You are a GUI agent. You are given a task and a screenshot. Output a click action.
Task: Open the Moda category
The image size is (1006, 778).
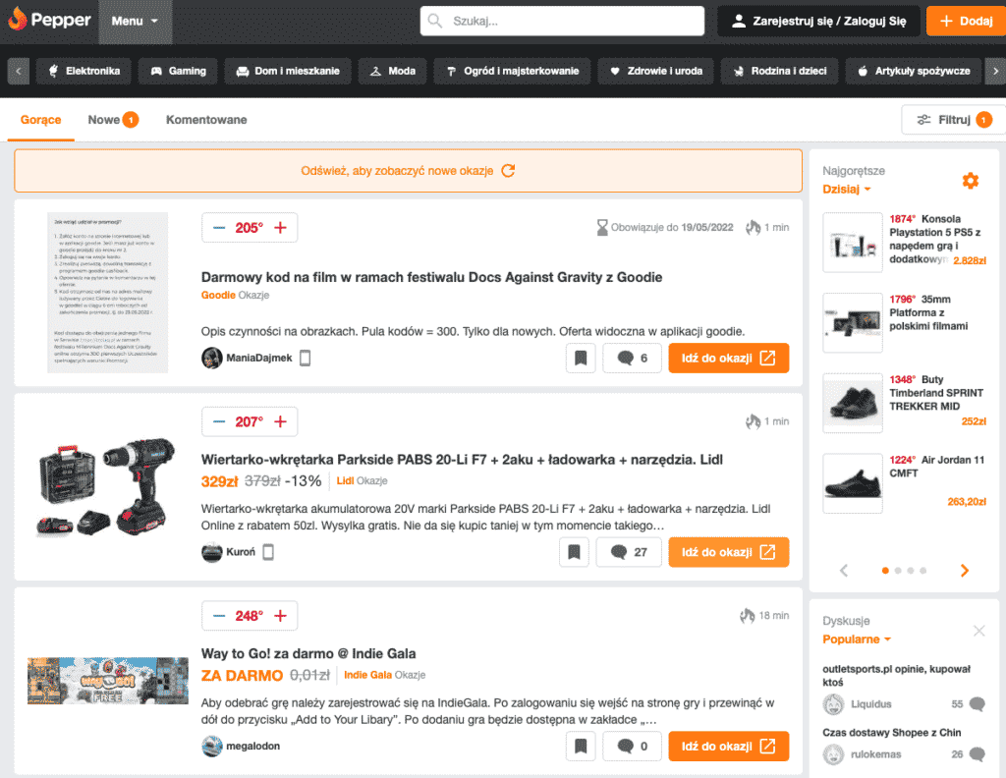click(393, 71)
